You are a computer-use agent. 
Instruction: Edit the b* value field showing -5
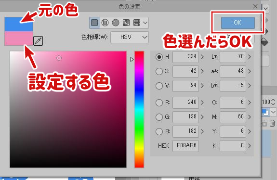coord(233,86)
